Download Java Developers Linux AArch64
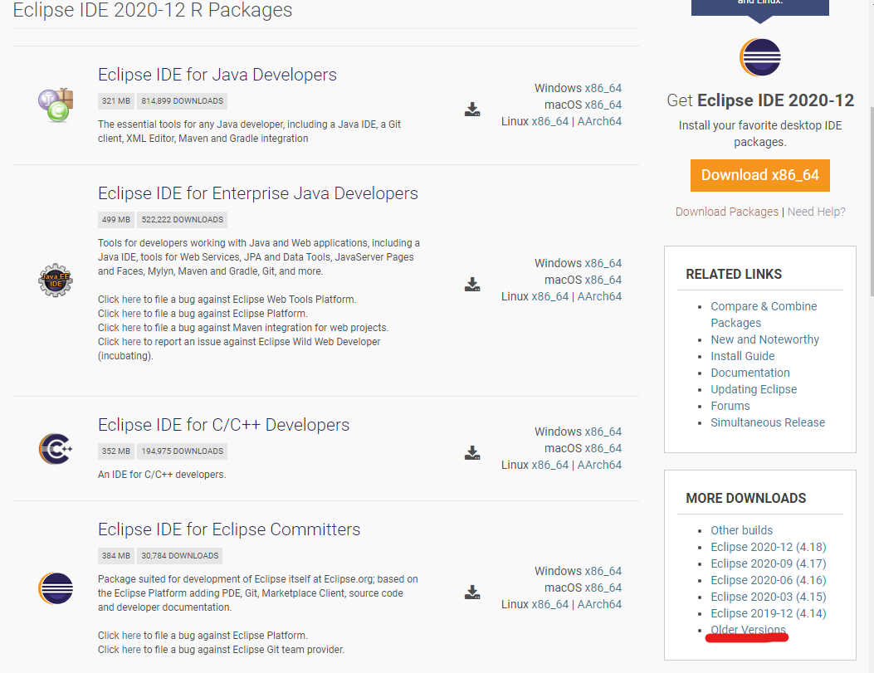The height and width of the screenshot is (673, 874). coord(599,121)
